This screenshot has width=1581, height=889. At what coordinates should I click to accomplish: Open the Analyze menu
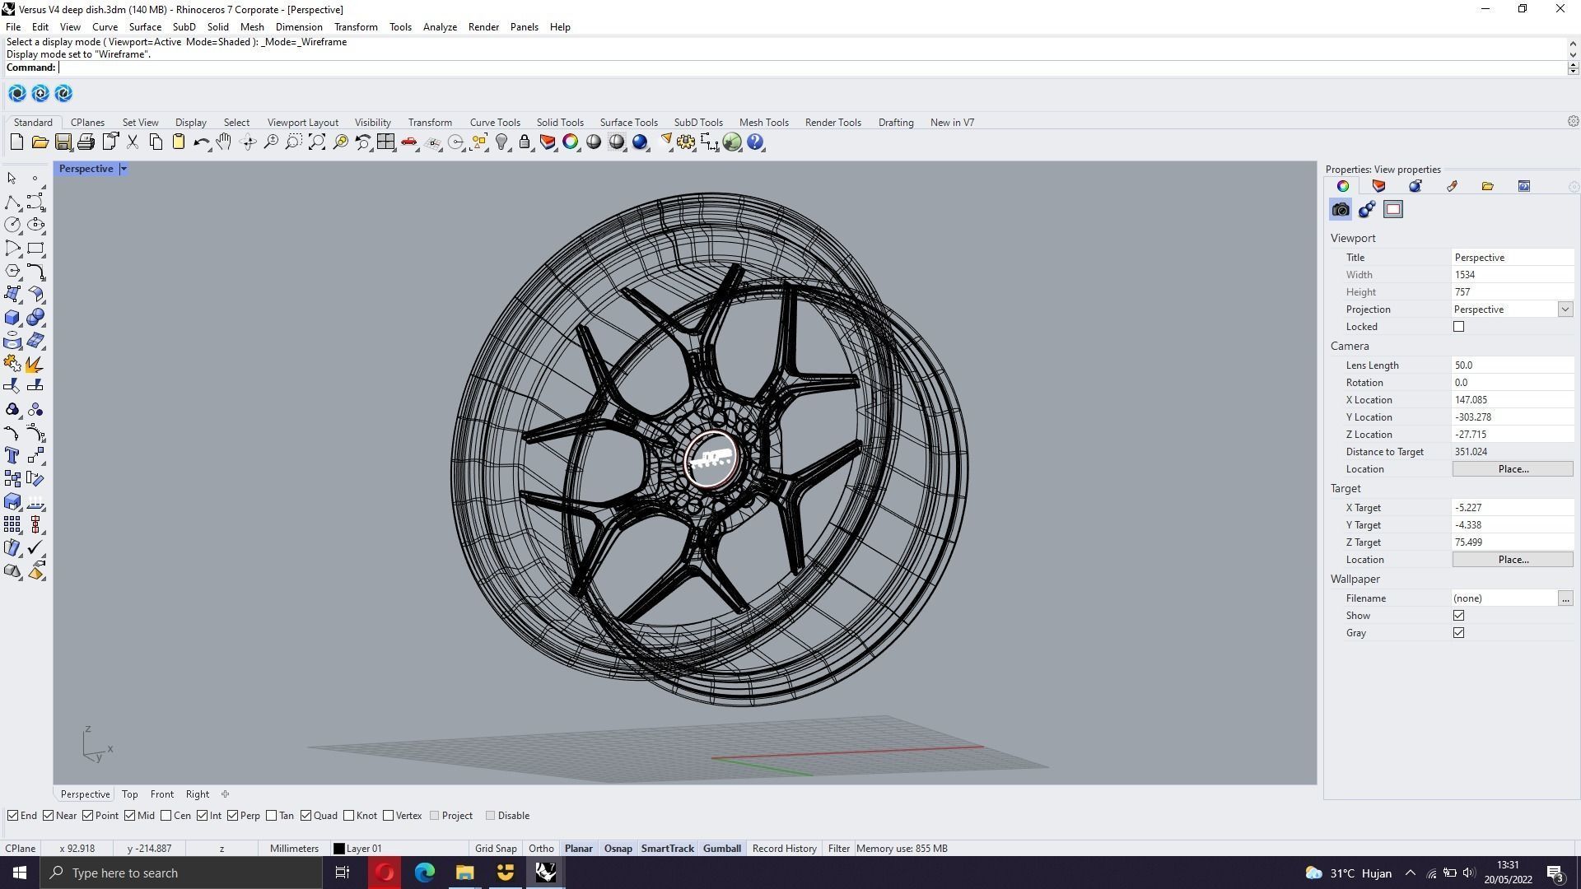click(x=440, y=27)
